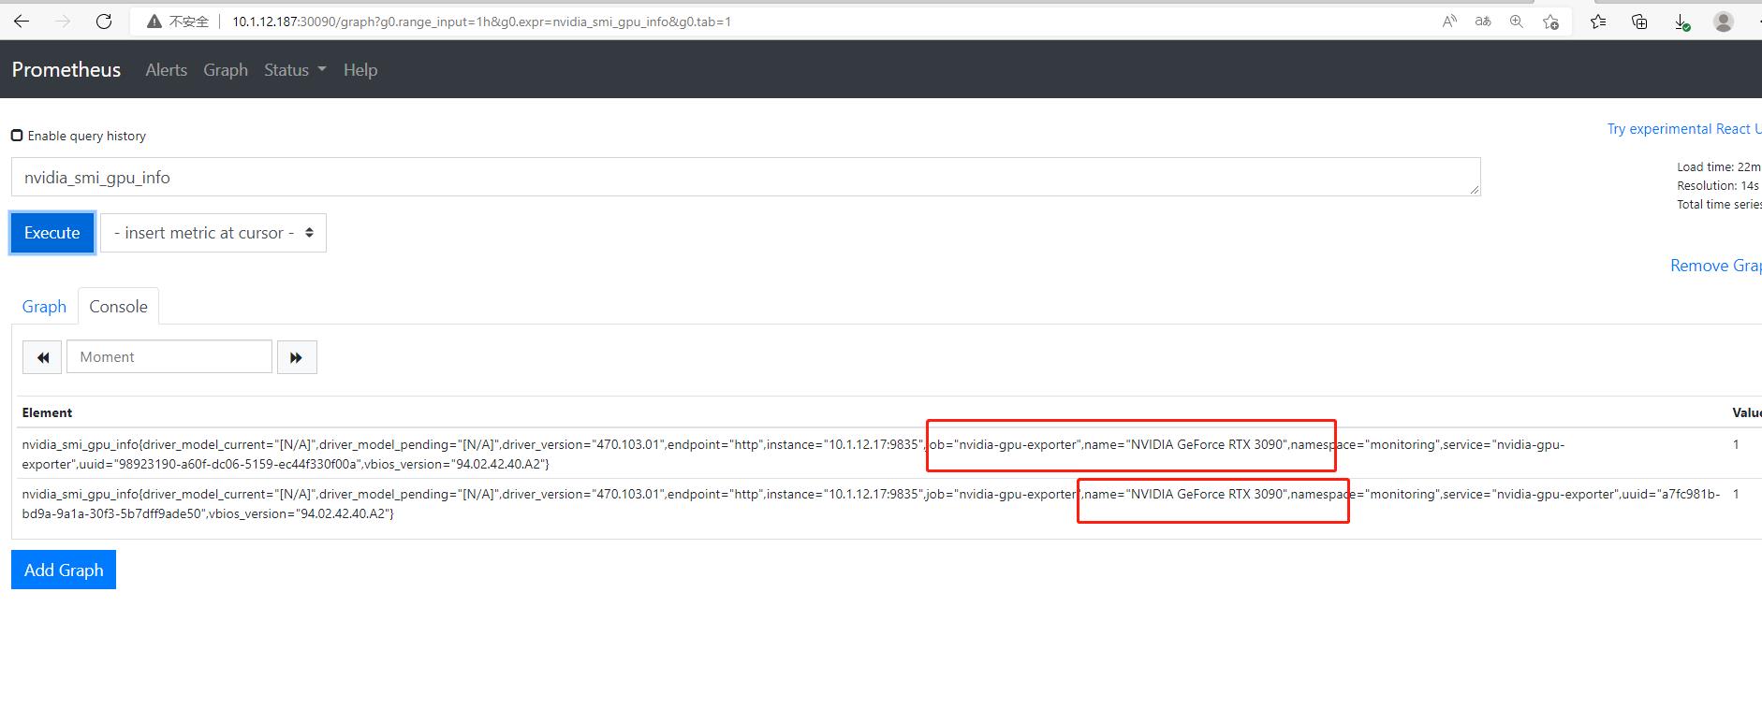Open Help in the Prometheus navbar
This screenshot has width=1762, height=722.
click(360, 70)
